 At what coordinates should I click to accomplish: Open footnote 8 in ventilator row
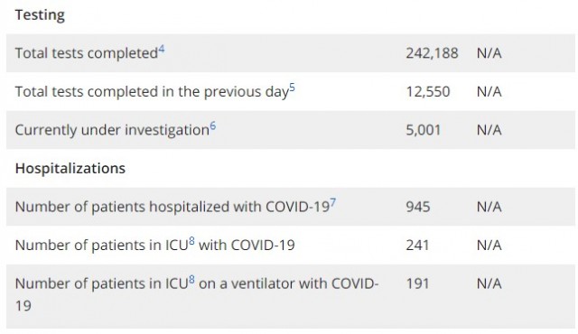pos(191,280)
